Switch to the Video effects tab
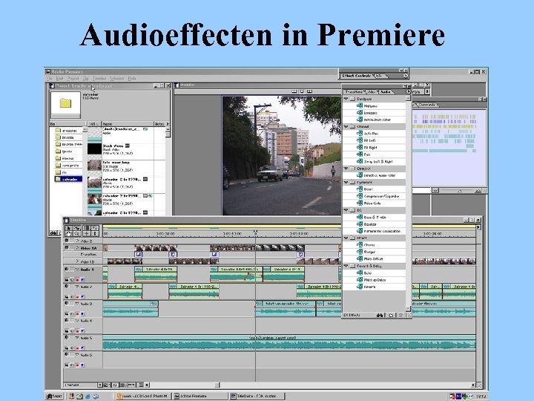 coord(372,92)
